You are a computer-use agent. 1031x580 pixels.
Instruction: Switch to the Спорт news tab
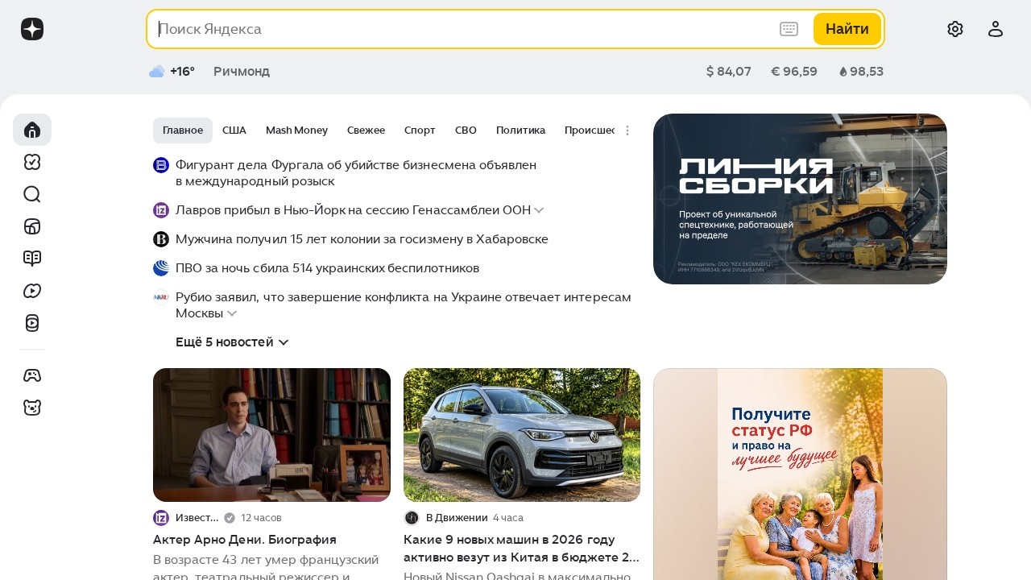[420, 130]
